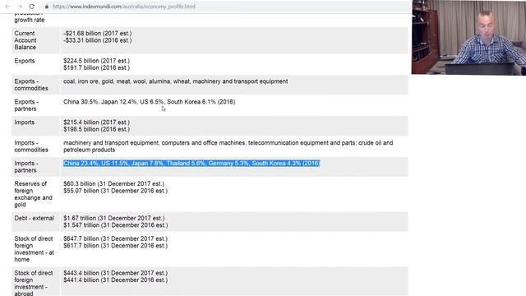Click '-$21.68 billion (2017 est.)' value
Screen dimensions: 526x296
coord(97,33)
